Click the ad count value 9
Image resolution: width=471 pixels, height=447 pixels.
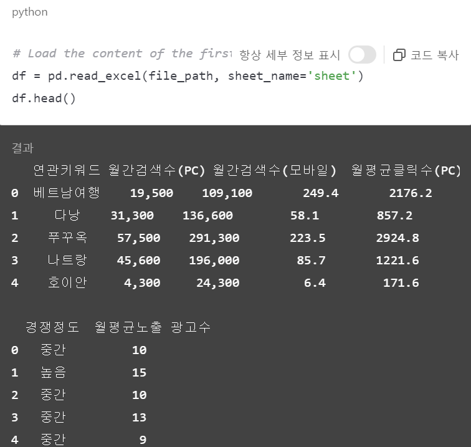point(143,440)
